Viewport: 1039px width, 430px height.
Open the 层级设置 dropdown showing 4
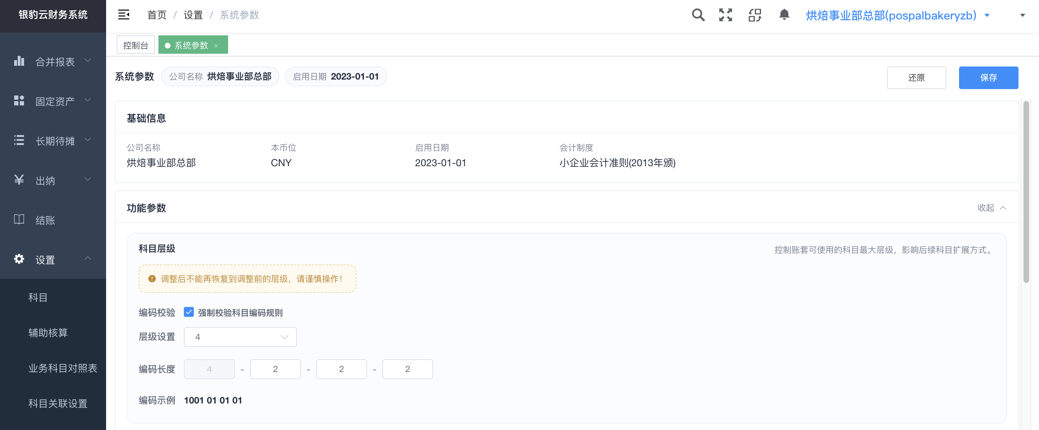[240, 337]
